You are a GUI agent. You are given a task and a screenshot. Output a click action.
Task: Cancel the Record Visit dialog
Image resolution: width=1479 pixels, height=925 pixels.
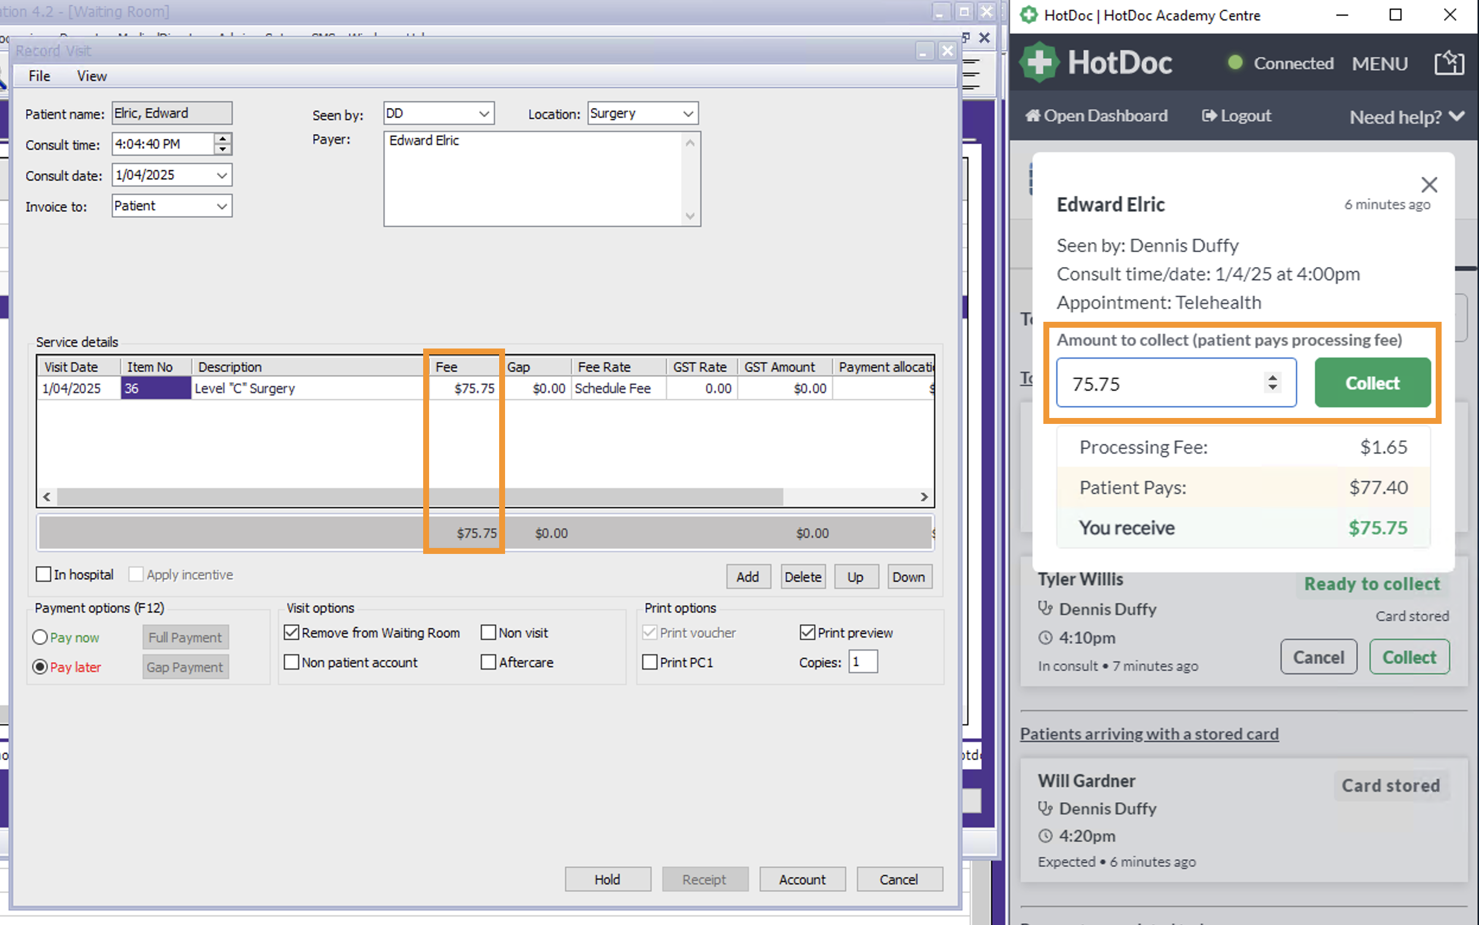(x=899, y=879)
